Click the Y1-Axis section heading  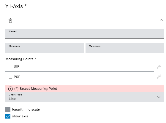coord(16,6)
